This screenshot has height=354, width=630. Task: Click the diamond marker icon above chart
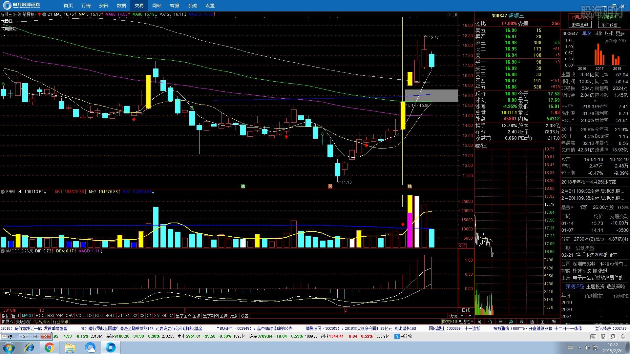(x=449, y=14)
